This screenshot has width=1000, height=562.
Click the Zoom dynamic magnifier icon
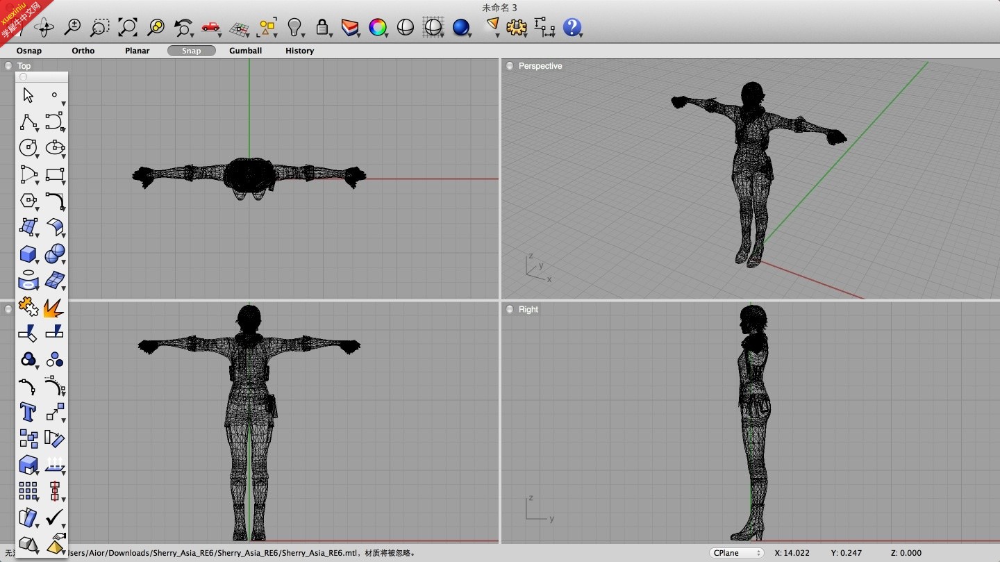[x=72, y=27]
